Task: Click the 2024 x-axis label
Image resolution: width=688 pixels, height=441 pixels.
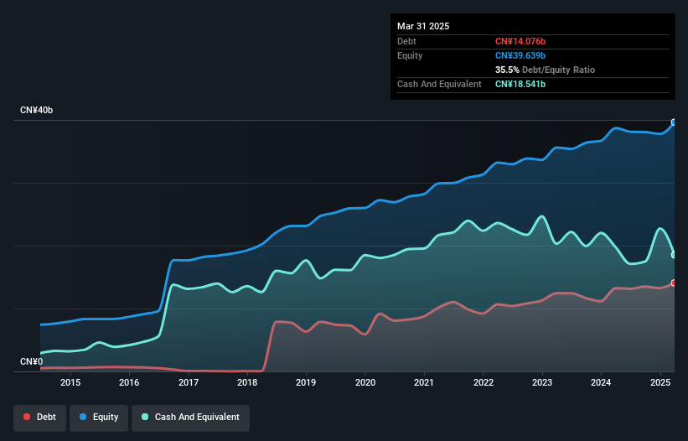Action: tap(601, 382)
